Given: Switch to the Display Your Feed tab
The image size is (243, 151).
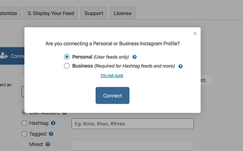Looking at the screenshot, I should (51, 13).
